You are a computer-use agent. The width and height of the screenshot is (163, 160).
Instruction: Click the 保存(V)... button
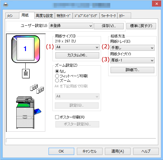109,26
